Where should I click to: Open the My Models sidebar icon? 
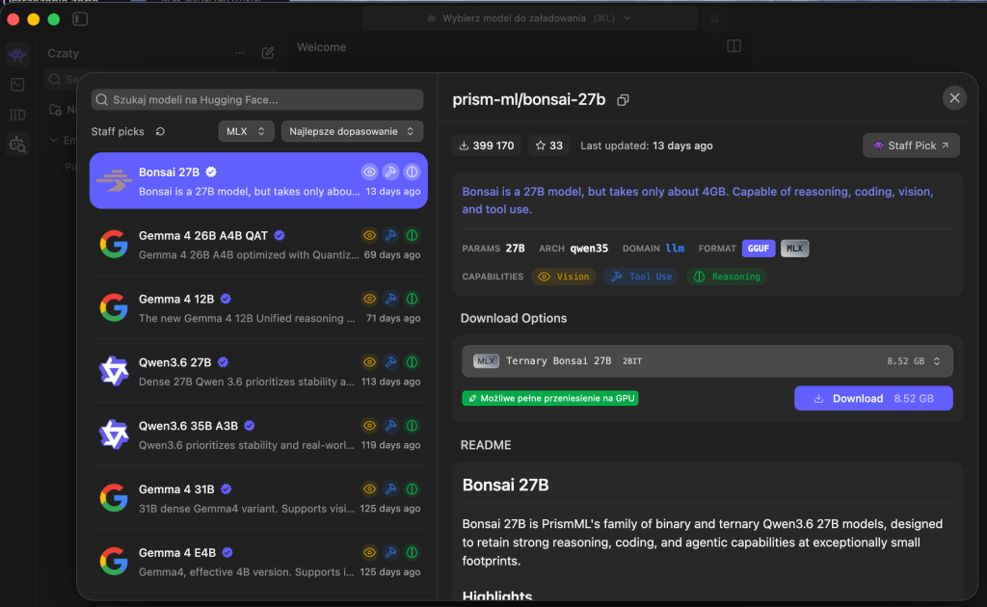[17, 115]
